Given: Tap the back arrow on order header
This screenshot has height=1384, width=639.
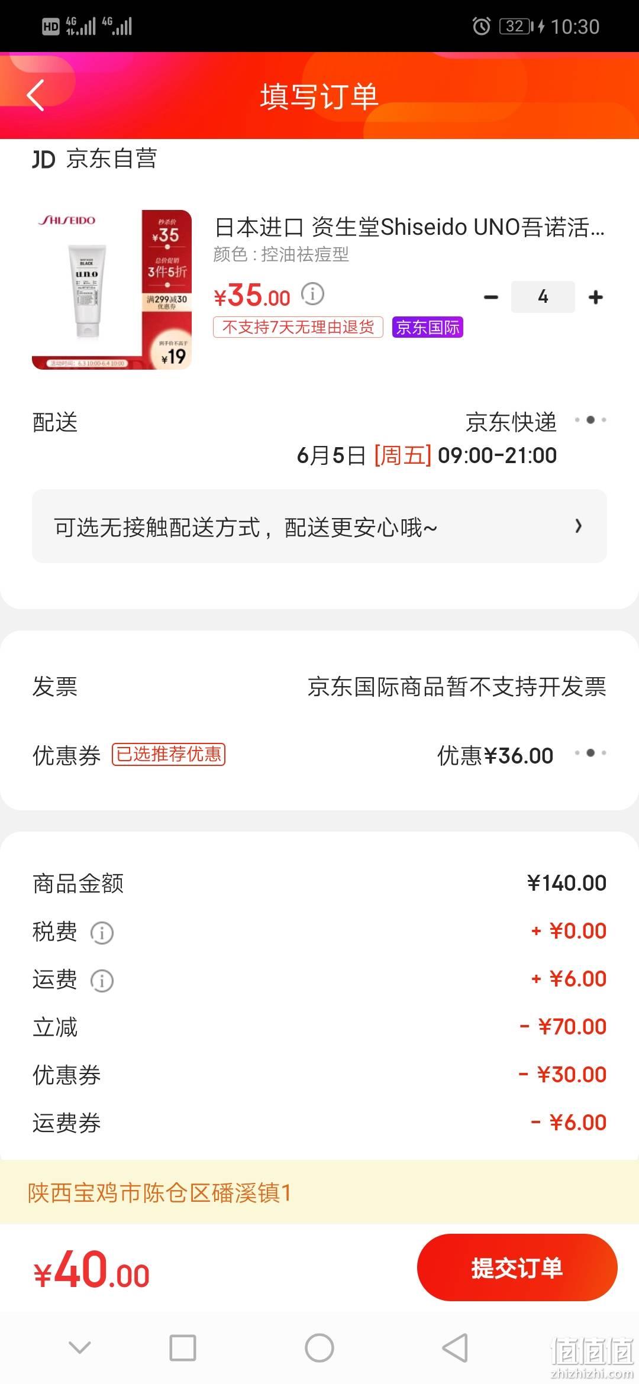Looking at the screenshot, I should [x=35, y=95].
